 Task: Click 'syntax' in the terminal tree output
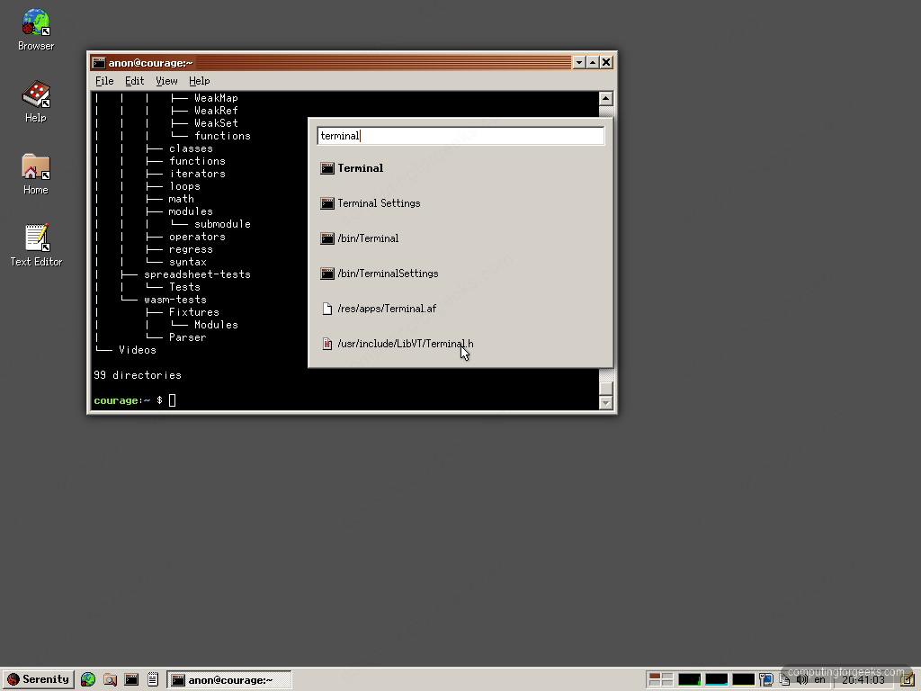click(187, 262)
